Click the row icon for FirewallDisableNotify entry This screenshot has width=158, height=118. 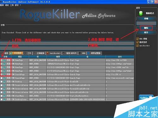pos(4,89)
